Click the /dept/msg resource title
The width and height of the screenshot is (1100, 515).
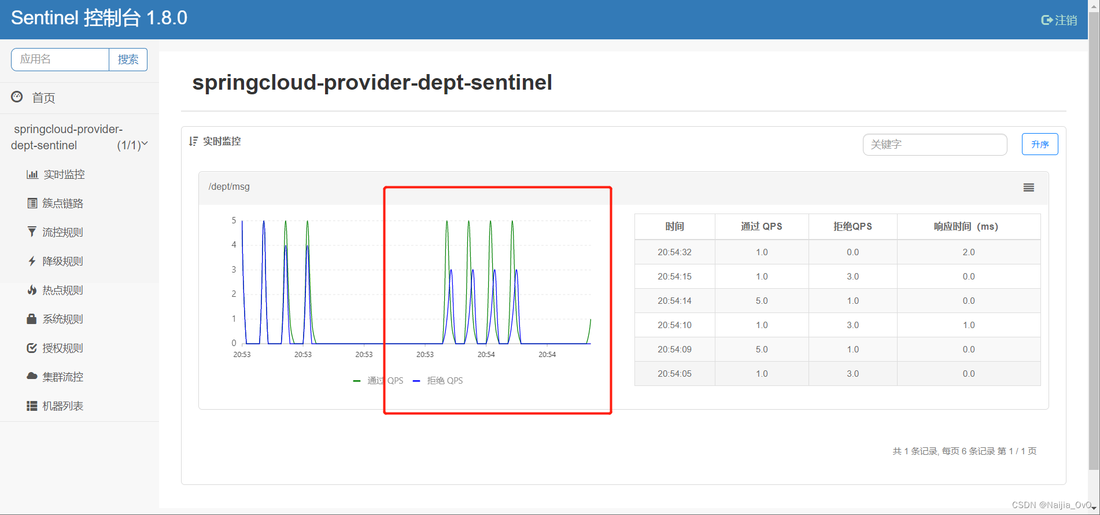229,186
